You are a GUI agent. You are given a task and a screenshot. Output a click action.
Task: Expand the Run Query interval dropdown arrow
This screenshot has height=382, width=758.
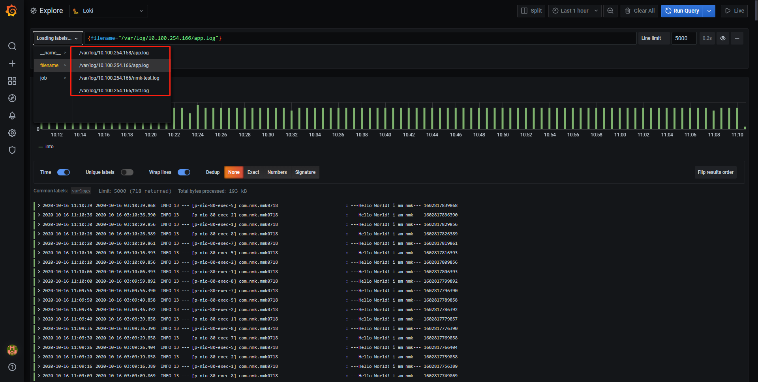[709, 11]
